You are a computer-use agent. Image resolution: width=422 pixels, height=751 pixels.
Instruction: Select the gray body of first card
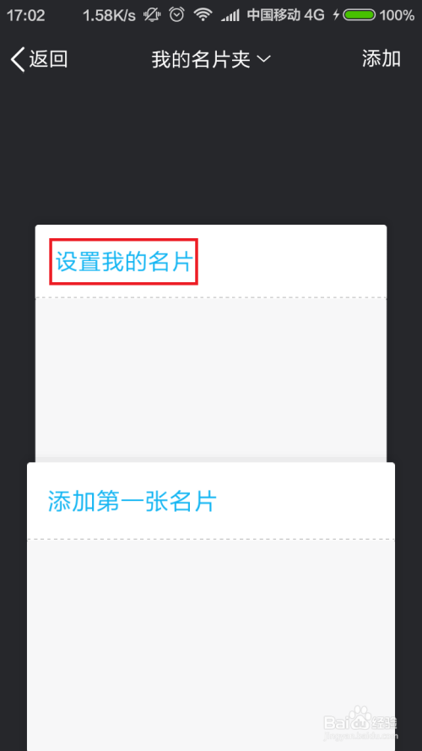(x=211, y=645)
